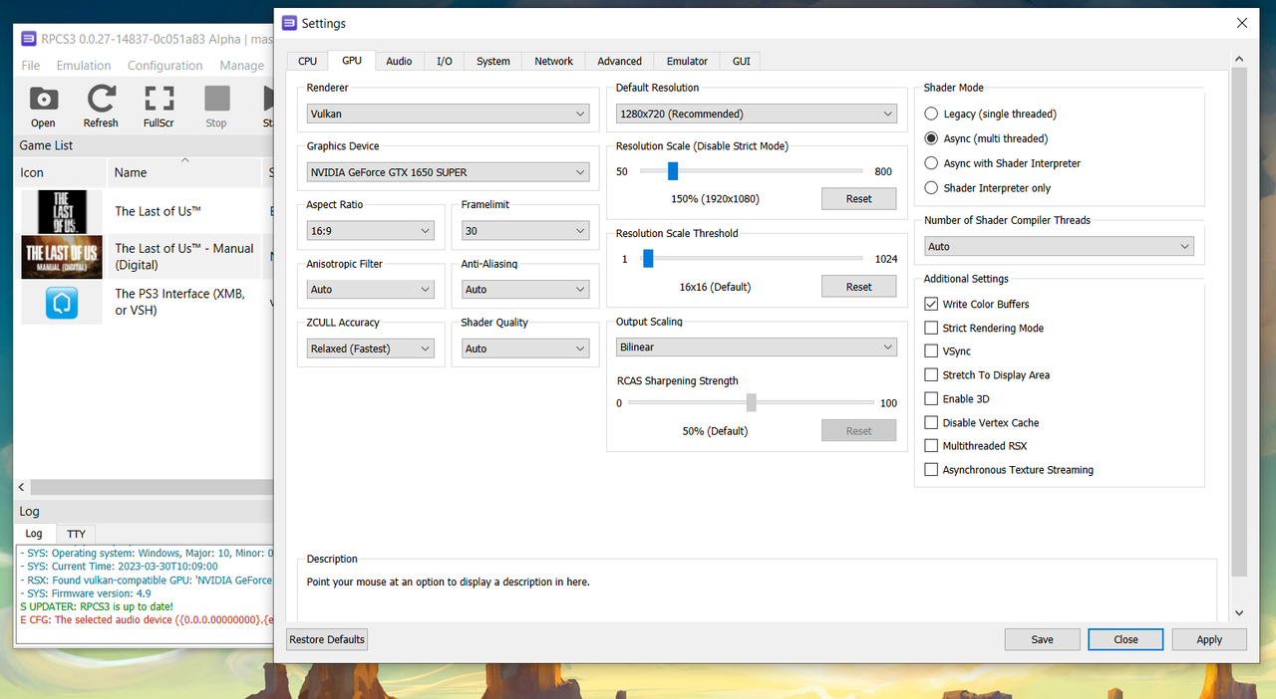This screenshot has height=699, width=1276.
Task: Click the Save button
Action: click(1042, 640)
